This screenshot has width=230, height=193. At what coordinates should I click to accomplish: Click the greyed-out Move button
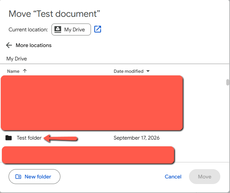[x=205, y=177]
